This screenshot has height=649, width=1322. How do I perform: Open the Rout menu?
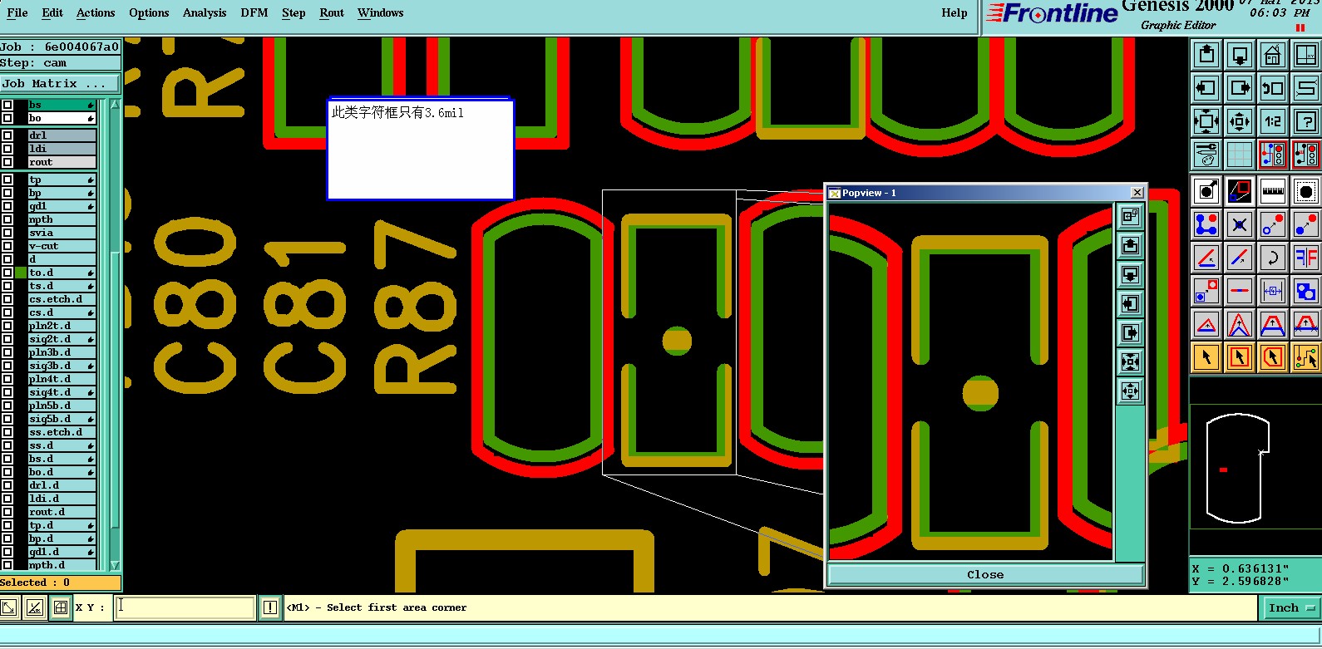332,13
